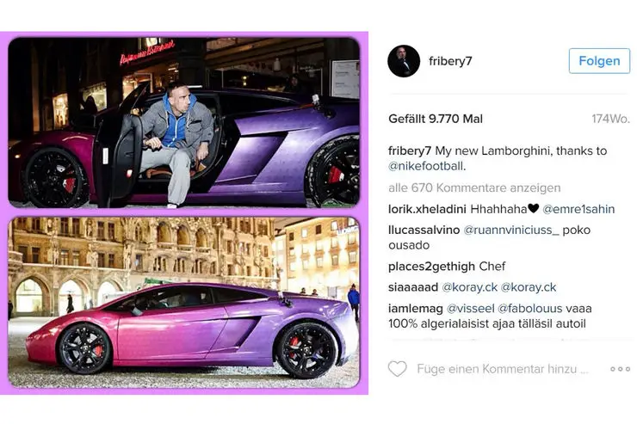Viewport: 637px width, 424px height.
Task: Open the @ruannviniciuss_ mention
Action: [511, 230]
